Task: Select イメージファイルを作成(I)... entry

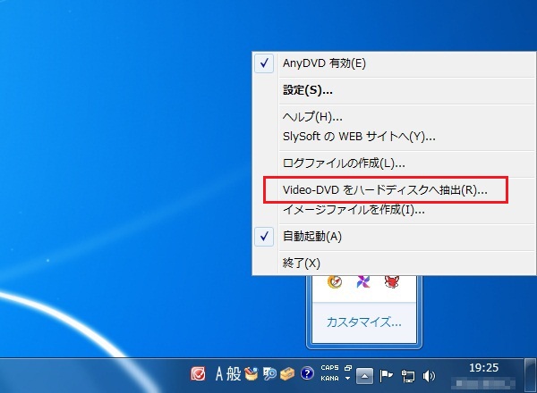Action: coord(394,210)
